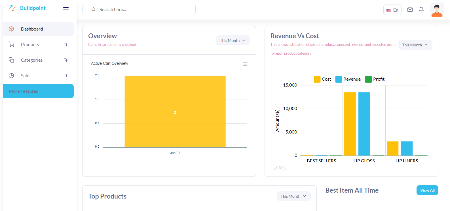The width and height of the screenshot is (450, 211).
Task: Click the Sale pie chart icon
Action: pyautogui.click(x=11, y=76)
